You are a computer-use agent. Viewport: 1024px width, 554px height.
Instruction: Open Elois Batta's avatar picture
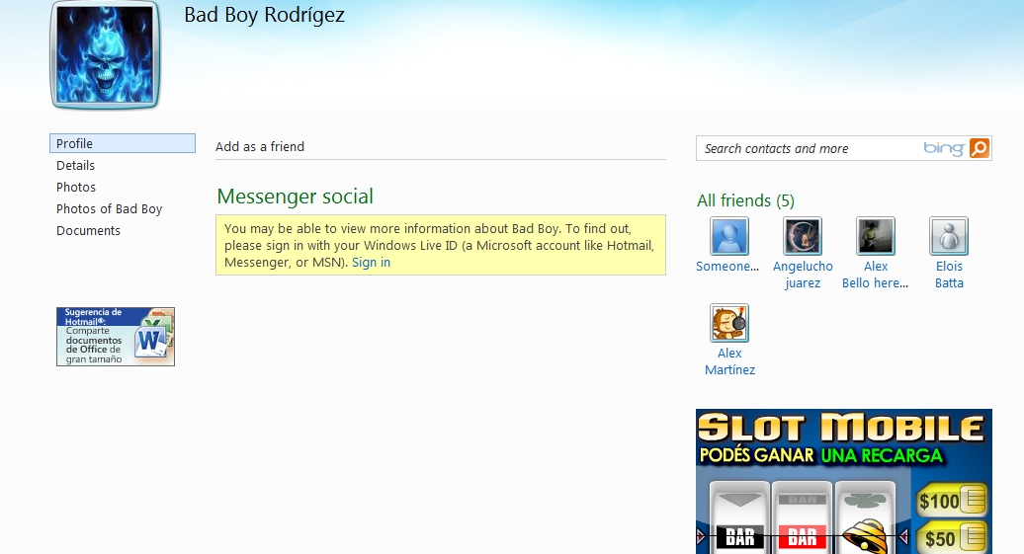point(949,236)
